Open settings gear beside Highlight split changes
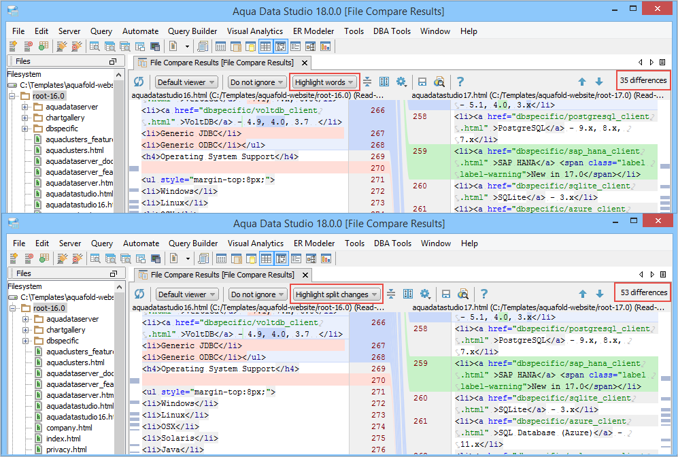 [425, 294]
